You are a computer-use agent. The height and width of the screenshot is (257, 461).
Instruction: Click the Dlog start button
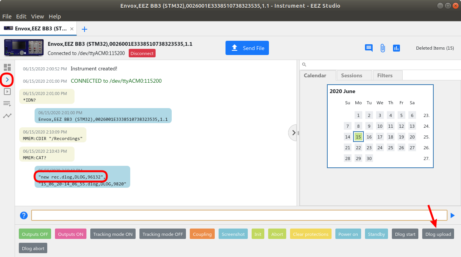coord(405,234)
